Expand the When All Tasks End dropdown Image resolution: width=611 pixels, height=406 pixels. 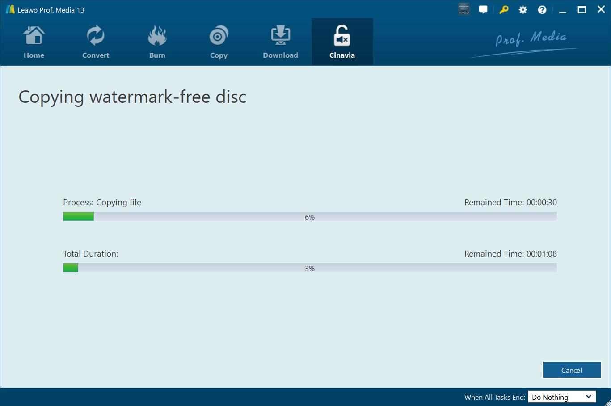(562, 397)
